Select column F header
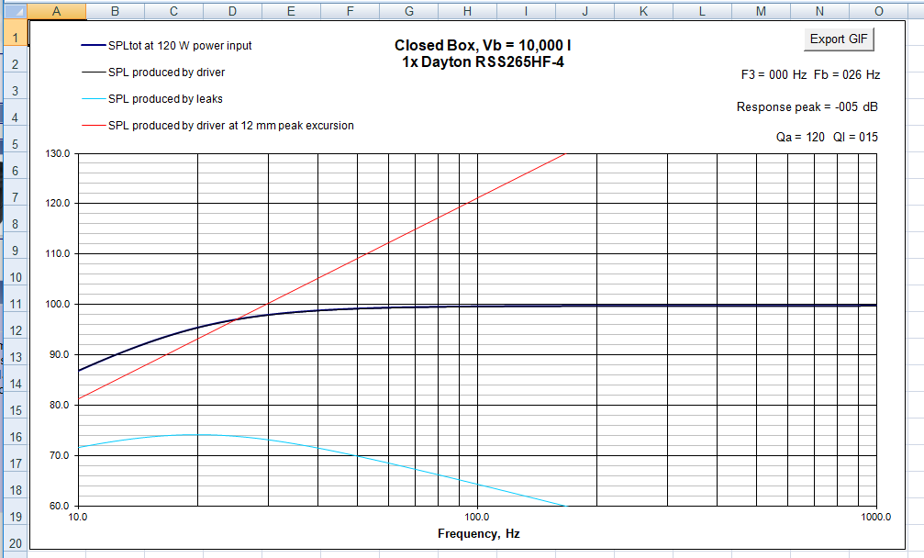924x558 pixels. [x=350, y=11]
